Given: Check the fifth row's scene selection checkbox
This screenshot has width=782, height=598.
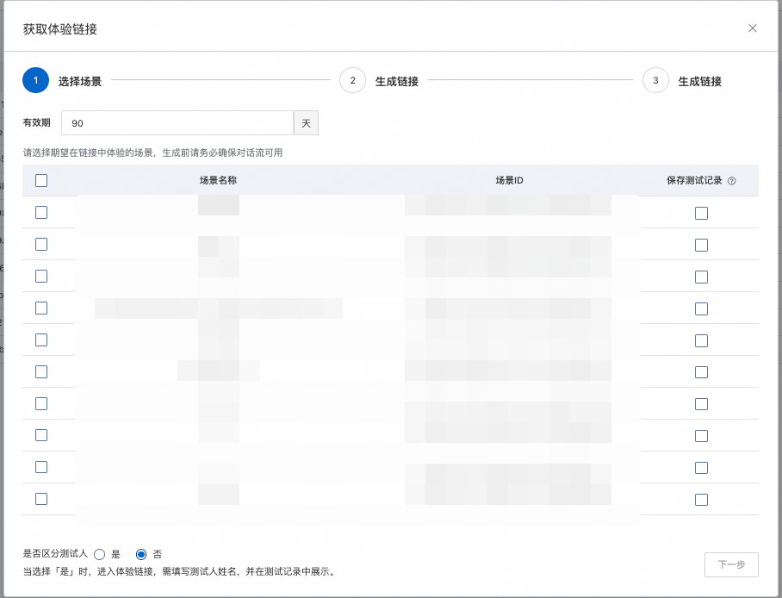Looking at the screenshot, I should (41, 340).
